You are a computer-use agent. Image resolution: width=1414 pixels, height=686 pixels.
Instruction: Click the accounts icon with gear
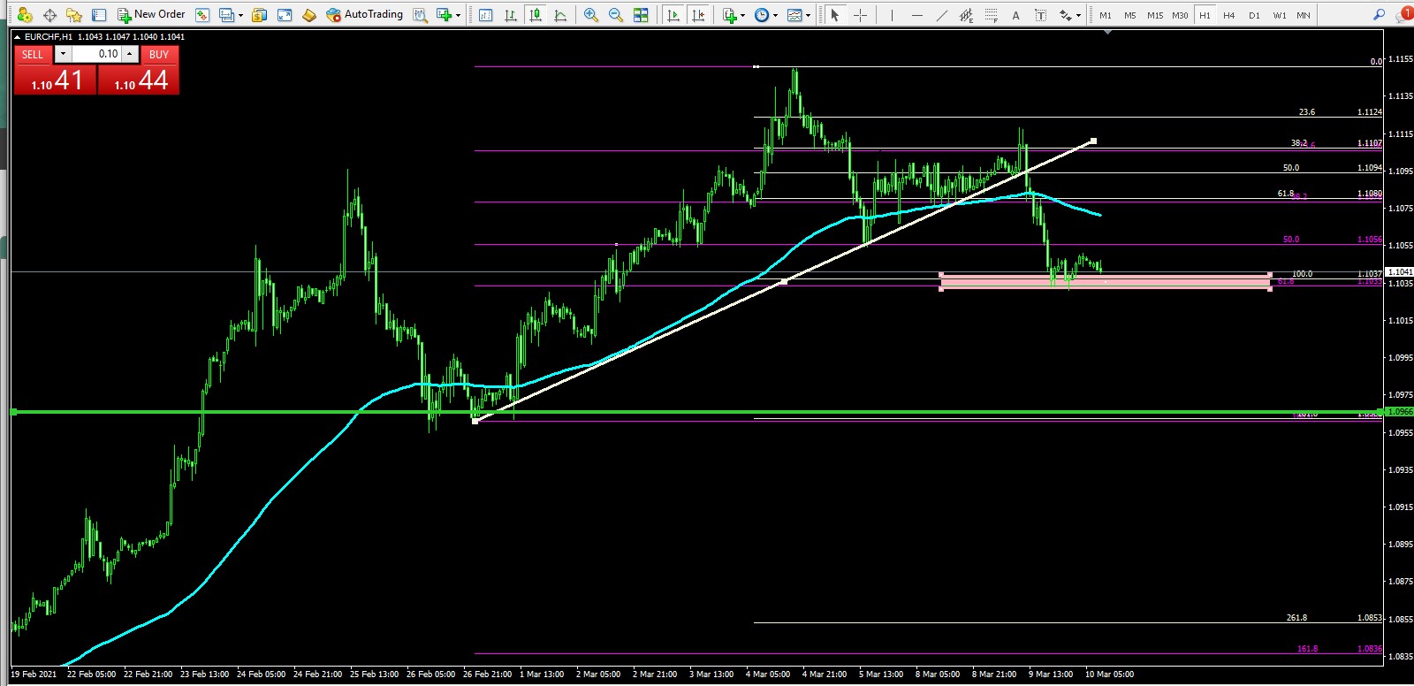coord(25,15)
